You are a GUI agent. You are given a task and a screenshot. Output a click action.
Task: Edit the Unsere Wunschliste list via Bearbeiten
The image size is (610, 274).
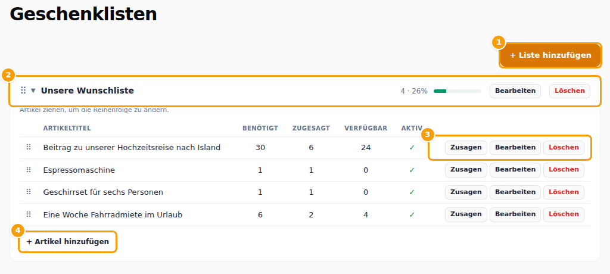(515, 91)
